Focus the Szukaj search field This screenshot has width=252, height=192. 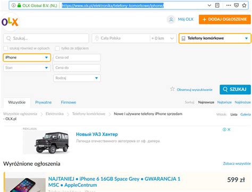pyautogui.click(x=46, y=38)
